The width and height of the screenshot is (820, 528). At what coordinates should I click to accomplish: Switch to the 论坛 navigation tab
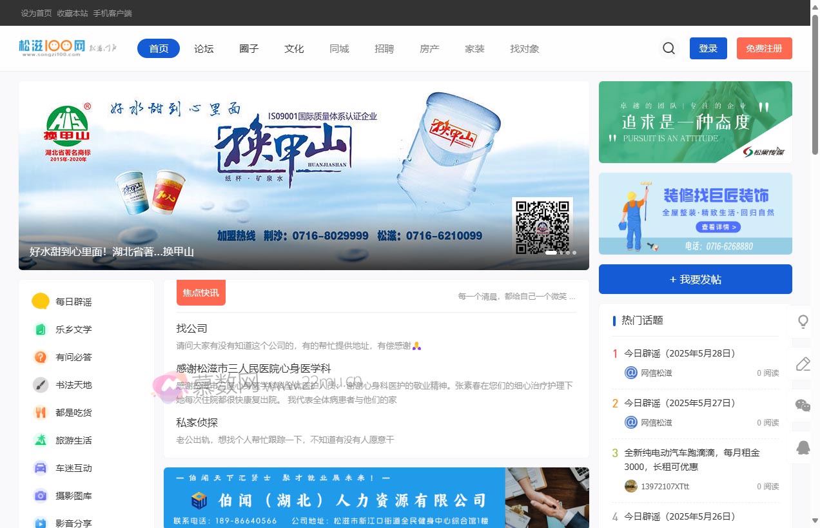point(204,48)
